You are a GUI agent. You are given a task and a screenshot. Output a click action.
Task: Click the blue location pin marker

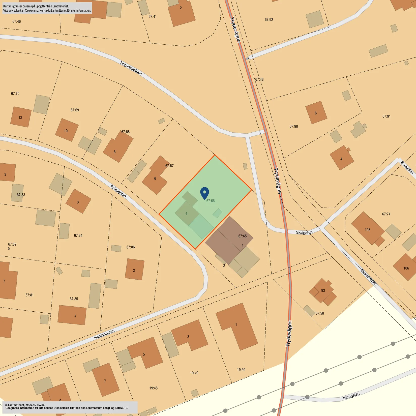tap(204, 193)
